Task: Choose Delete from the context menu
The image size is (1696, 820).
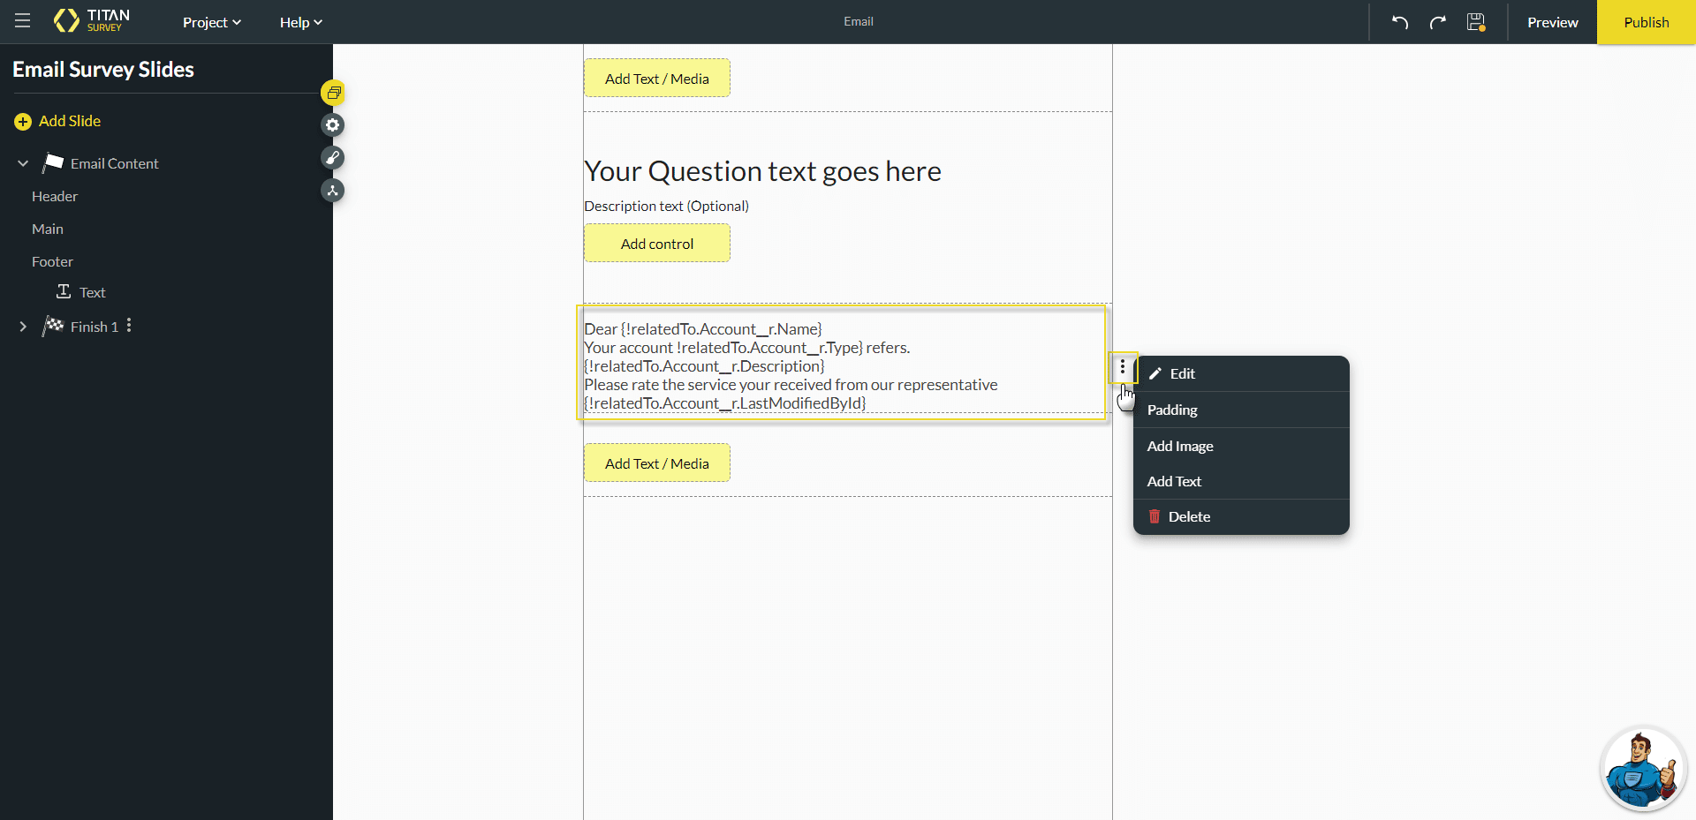Action: tap(1188, 516)
